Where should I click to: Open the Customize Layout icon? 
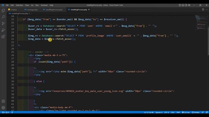point(189,5)
